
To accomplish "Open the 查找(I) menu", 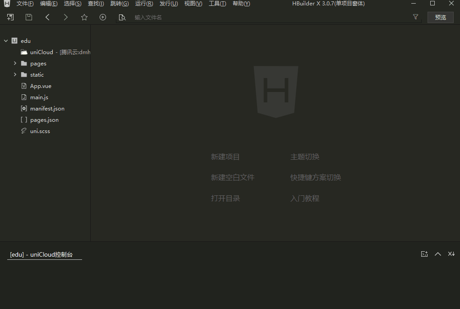I will [x=96, y=4].
